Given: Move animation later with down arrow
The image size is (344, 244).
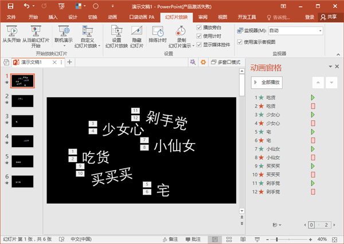Looking at the screenshot, I should [331, 82].
